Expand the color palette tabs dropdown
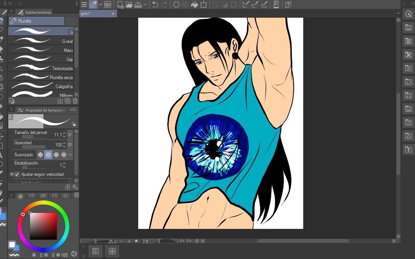Viewport: 415px width, 259px height. point(77,195)
